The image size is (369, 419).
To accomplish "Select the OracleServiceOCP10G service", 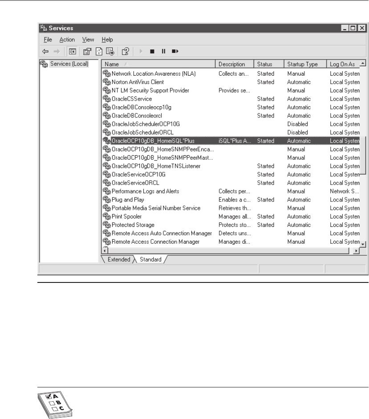I will pos(138,174).
